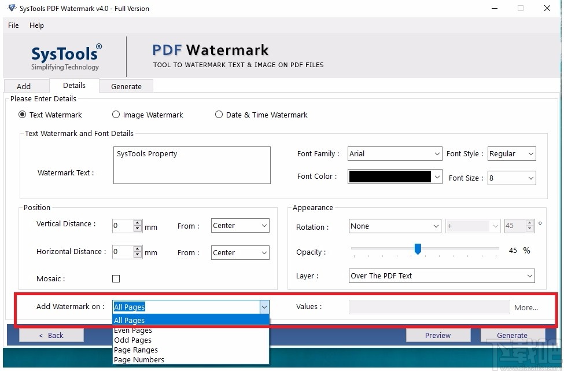The image size is (564, 371).
Task: Open the File menu
Action: [x=13, y=25]
